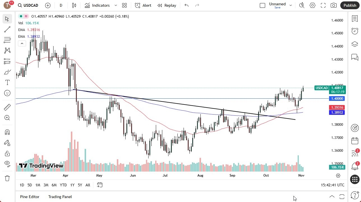Activate the Zoom In magnifier tool
361x202 pixels.
coord(7,118)
